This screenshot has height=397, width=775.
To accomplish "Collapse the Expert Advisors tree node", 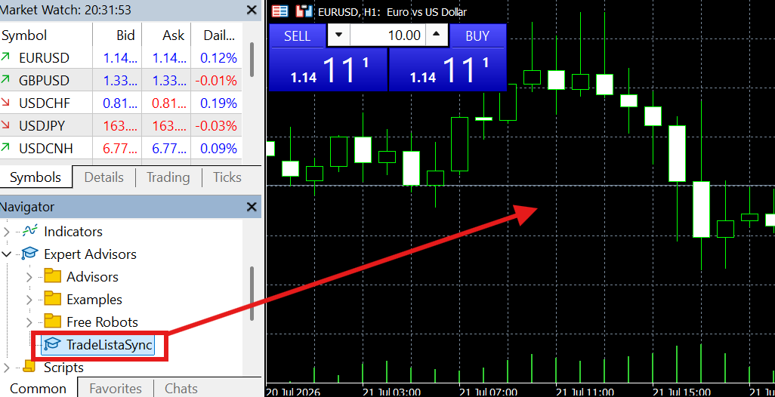I will pos(7,254).
